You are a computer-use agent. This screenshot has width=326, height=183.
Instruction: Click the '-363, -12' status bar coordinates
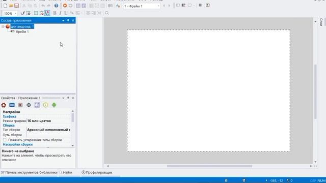coord(277,180)
